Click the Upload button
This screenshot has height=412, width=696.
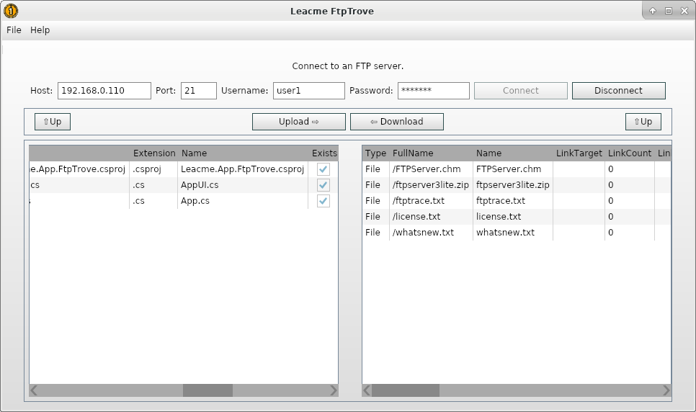tap(298, 122)
